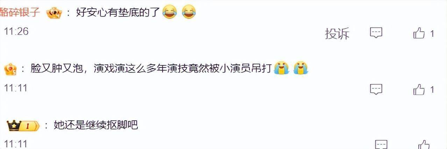Click the crown avatar badge before 脸又肿又泡
This screenshot has width=447, height=149.
point(10,69)
